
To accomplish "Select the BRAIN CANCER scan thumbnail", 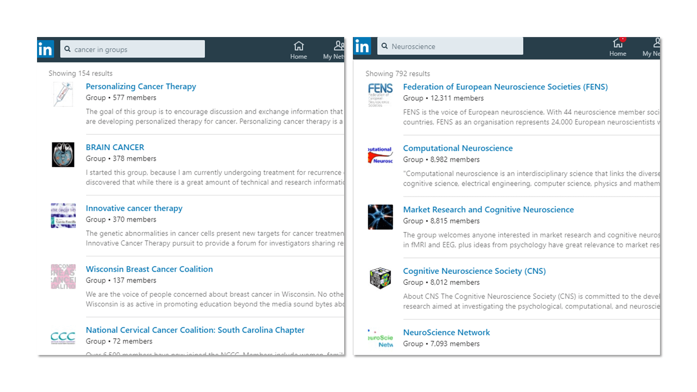I will click(63, 155).
